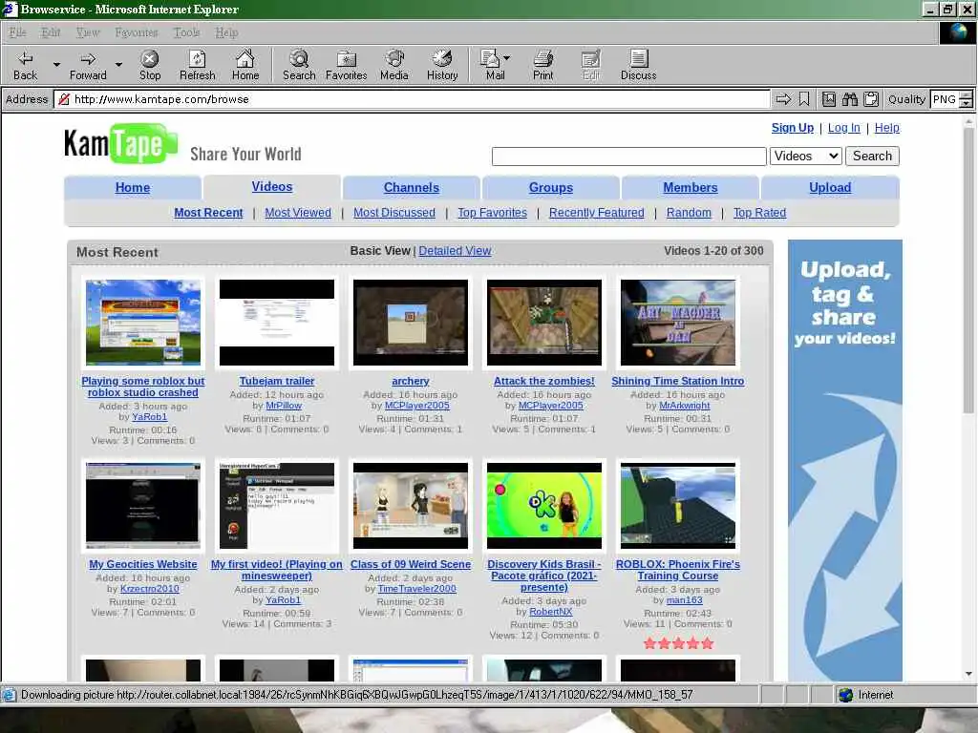The image size is (978, 733).
Task: Open the Discovery Kids Brasil video thumbnail
Action: tap(543, 506)
